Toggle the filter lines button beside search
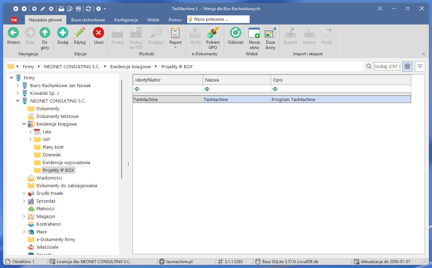This screenshot has height=268, width=432. pyautogui.click(x=420, y=66)
